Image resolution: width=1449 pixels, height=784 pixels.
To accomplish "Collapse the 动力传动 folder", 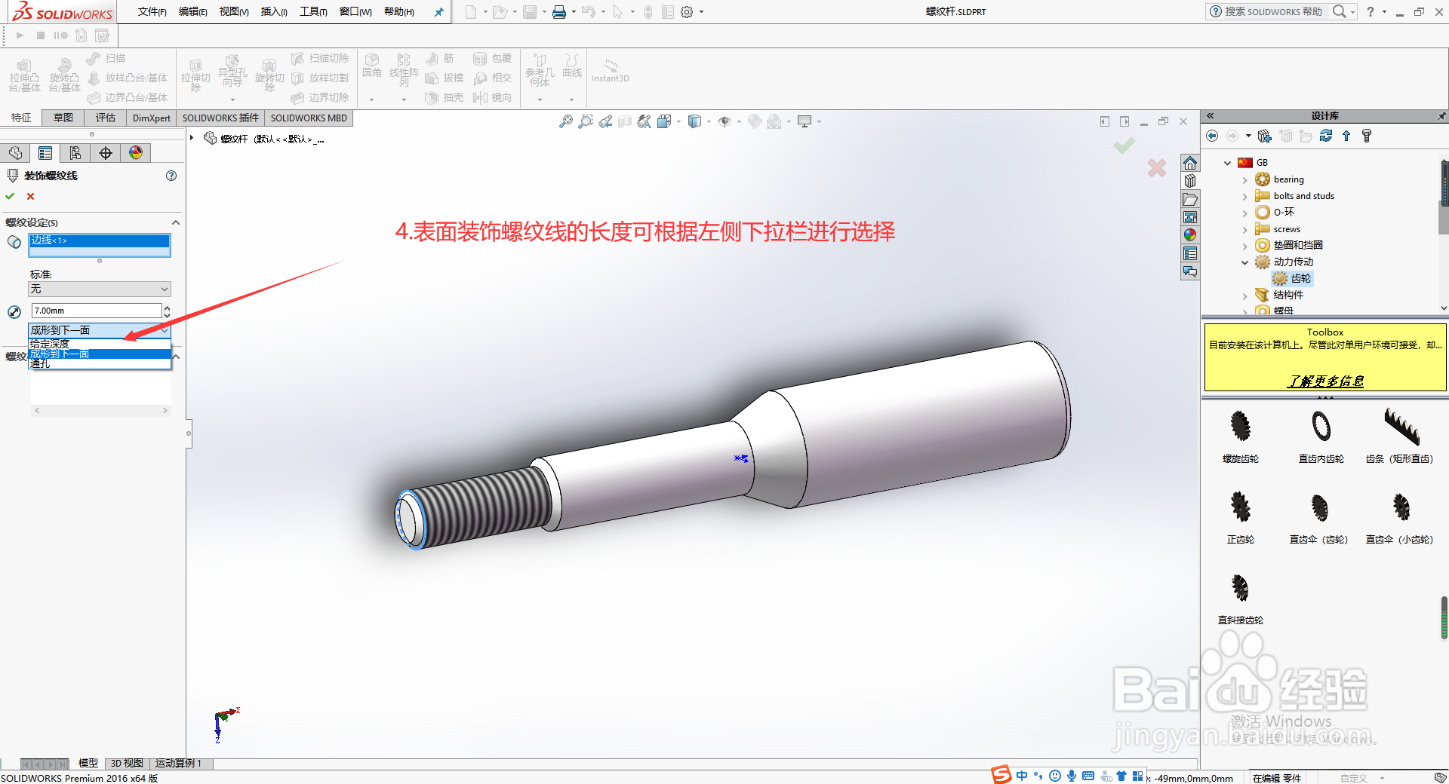I will tap(1245, 262).
